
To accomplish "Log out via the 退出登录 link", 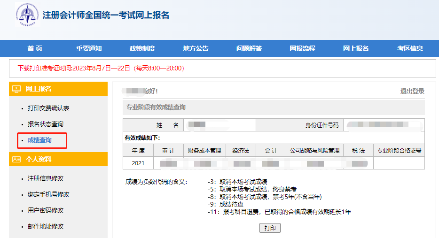I will (x=412, y=91).
